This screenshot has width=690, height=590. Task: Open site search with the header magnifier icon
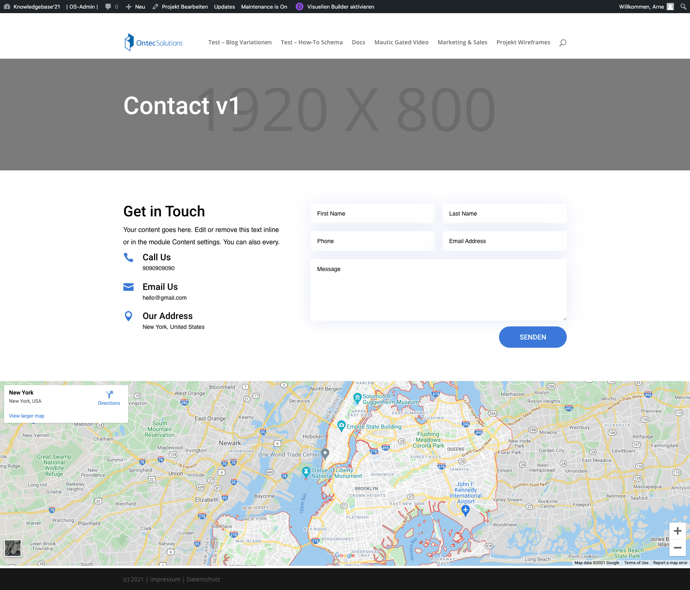tap(563, 42)
